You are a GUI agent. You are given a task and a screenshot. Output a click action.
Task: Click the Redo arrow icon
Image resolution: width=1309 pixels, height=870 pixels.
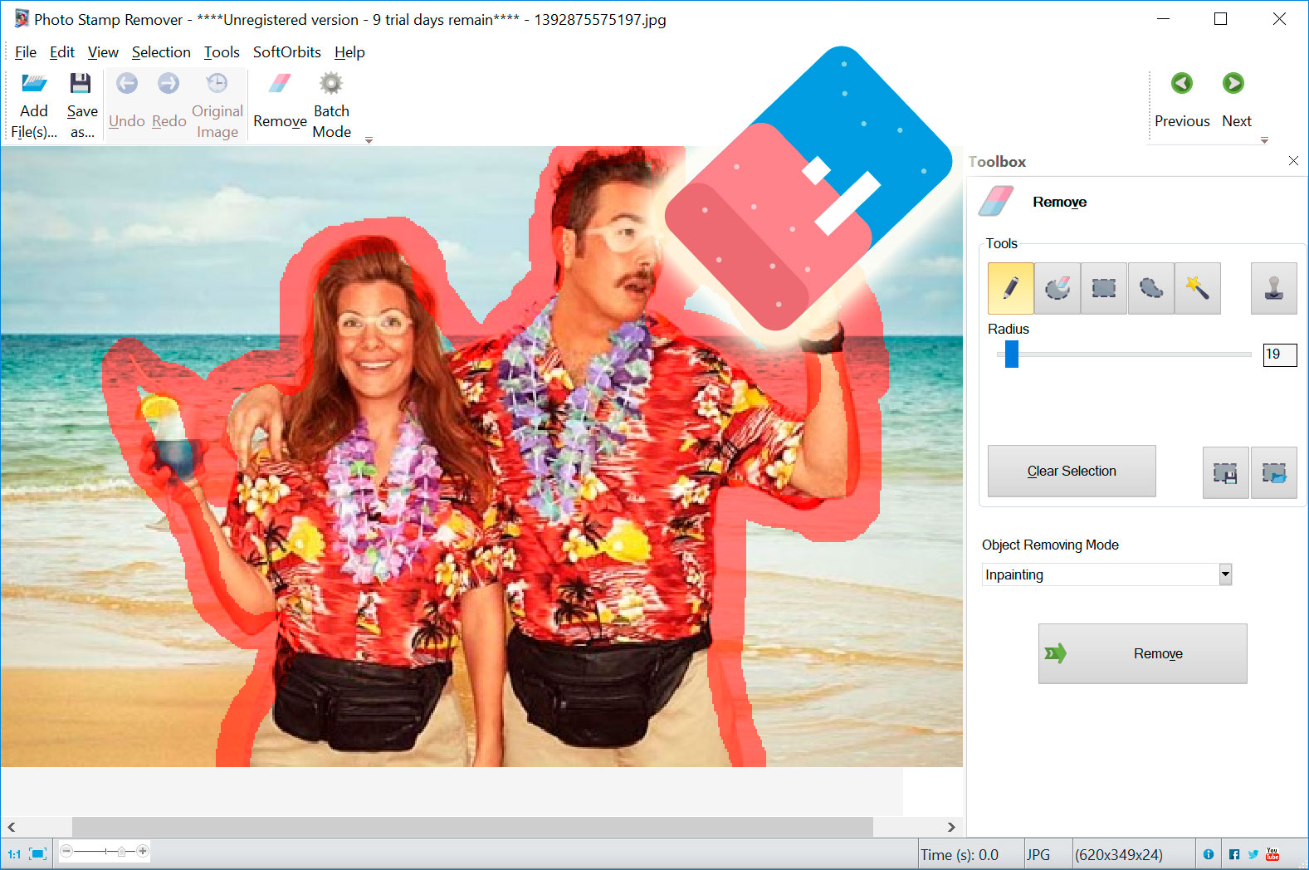pos(169,83)
